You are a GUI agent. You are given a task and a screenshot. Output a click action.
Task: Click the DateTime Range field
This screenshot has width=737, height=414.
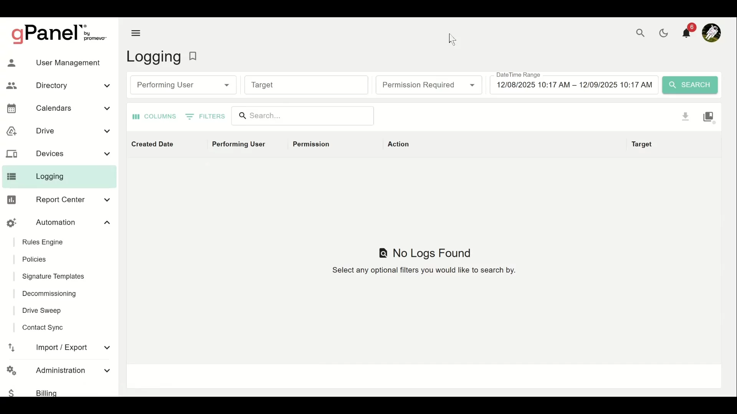[574, 85]
